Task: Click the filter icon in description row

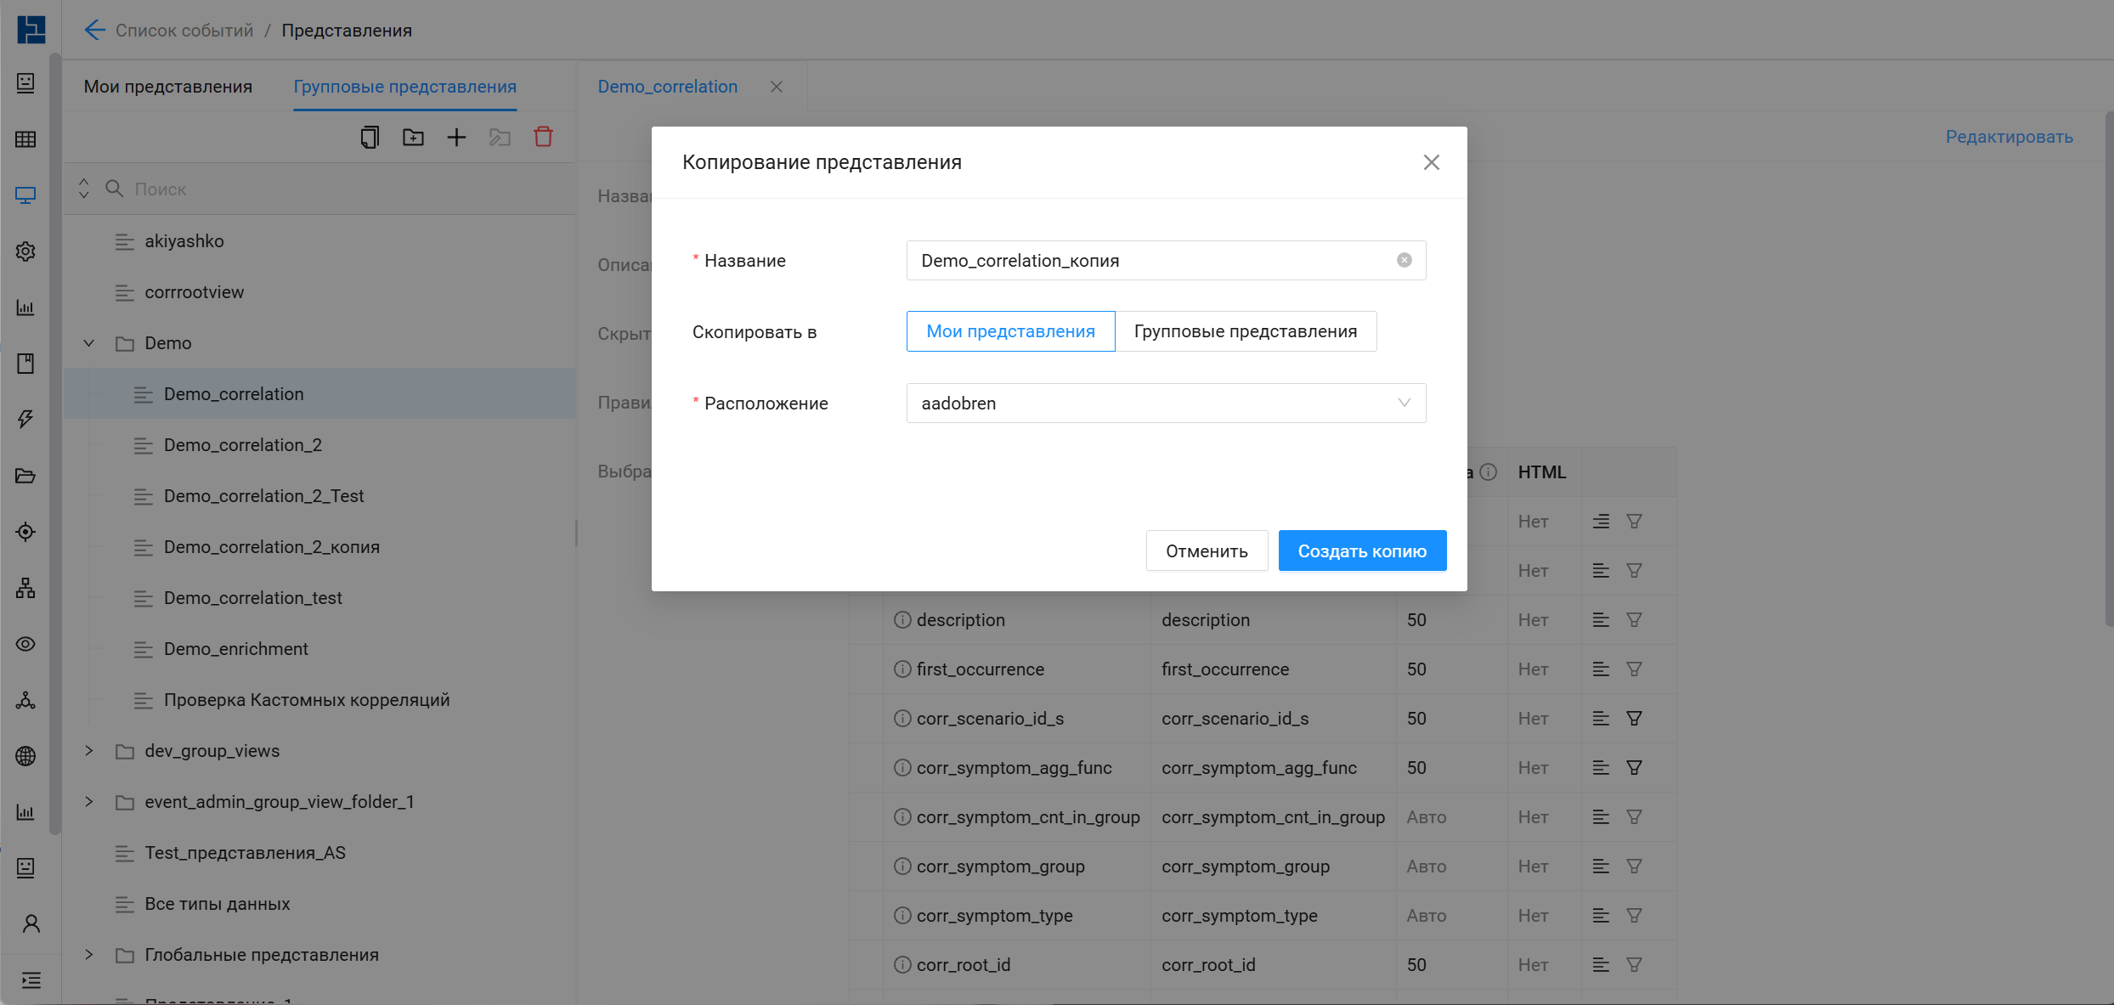Action: [1634, 620]
